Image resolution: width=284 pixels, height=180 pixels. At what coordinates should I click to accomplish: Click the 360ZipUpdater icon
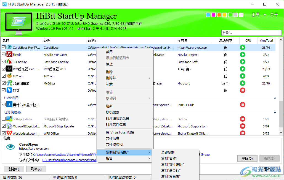pos(9,119)
